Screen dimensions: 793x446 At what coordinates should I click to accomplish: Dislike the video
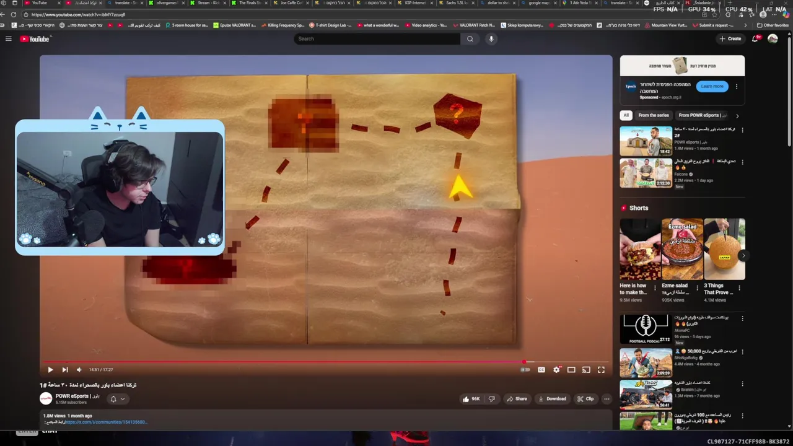click(492, 399)
